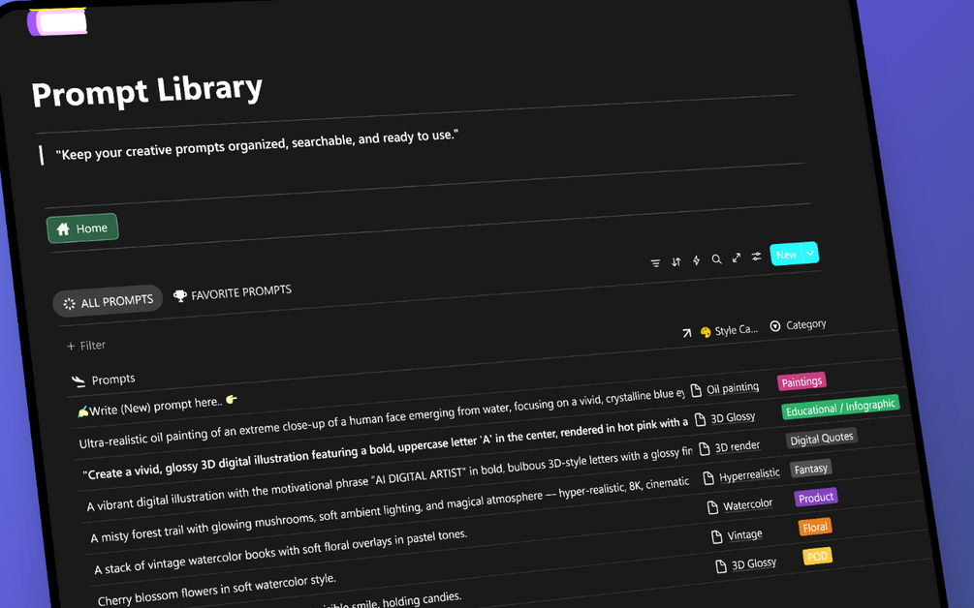The width and height of the screenshot is (974, 608).
Task: Open the Oil painting style page link
Action: [x=733, y=388]
